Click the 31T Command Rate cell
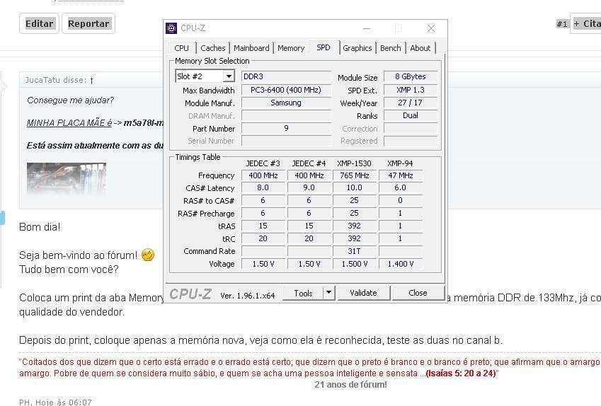Viewport: 601px width, 406px height. click(355, 251)
